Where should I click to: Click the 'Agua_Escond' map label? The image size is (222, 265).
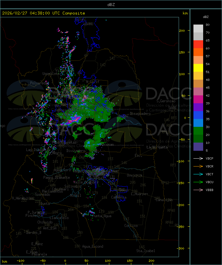[x=93, y=246]
